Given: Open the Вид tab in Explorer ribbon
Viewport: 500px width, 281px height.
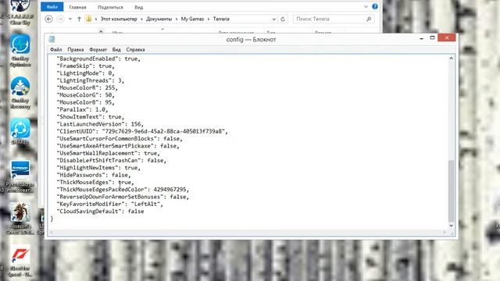Looking at the screenshot, I should (139, 7).
